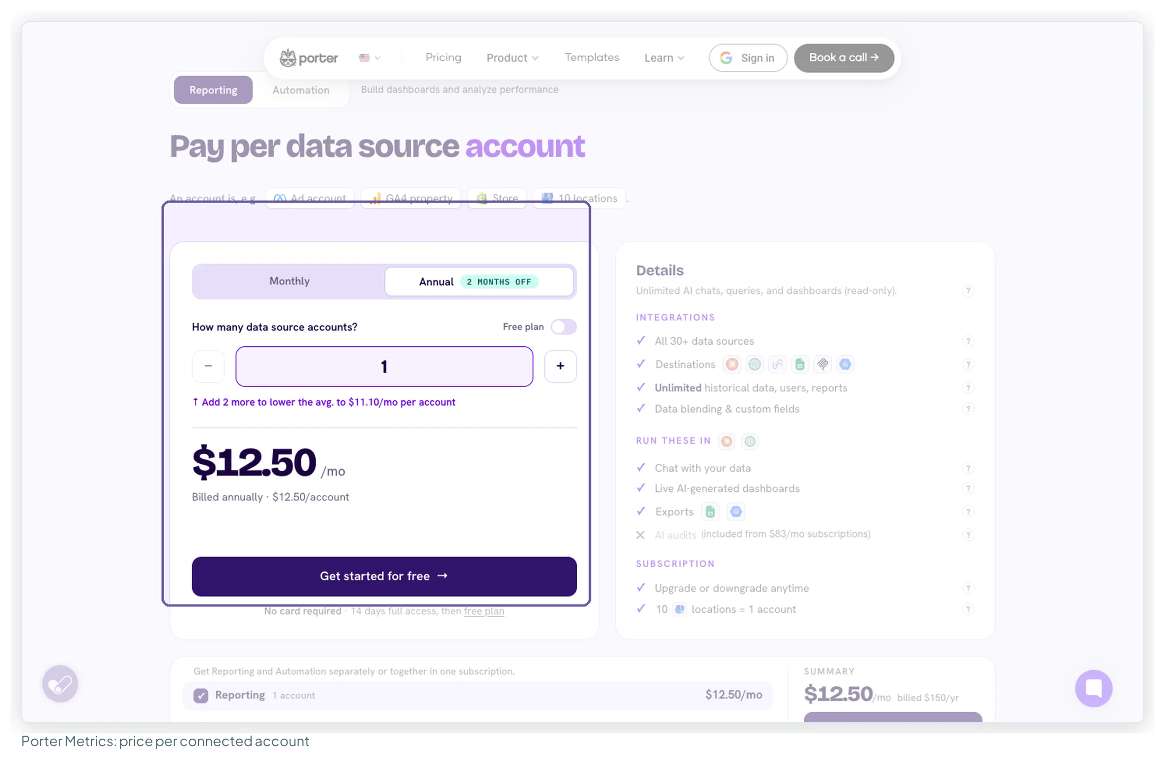
Task: Click the billed $150/yr summary text
Action: [928, 698]
